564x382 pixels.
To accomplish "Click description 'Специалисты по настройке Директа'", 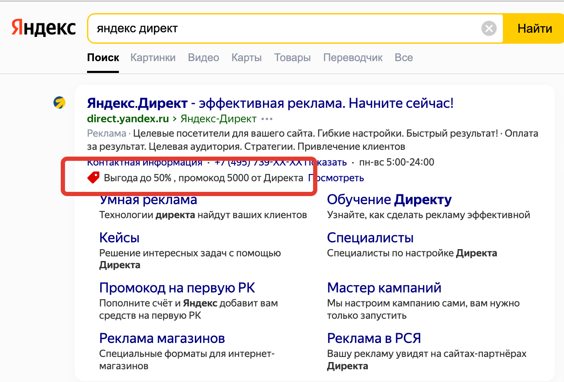I will (412, 253).
